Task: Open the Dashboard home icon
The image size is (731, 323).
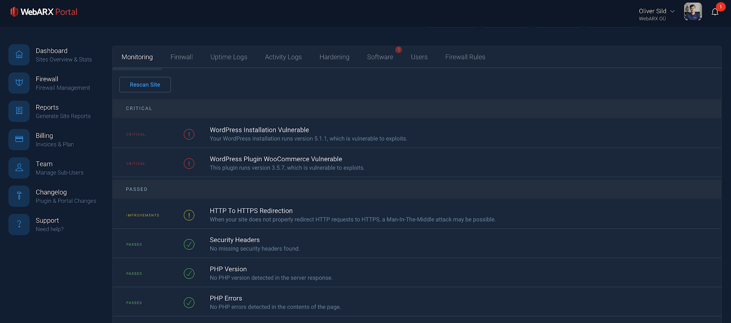Action: tap(19, 55)
